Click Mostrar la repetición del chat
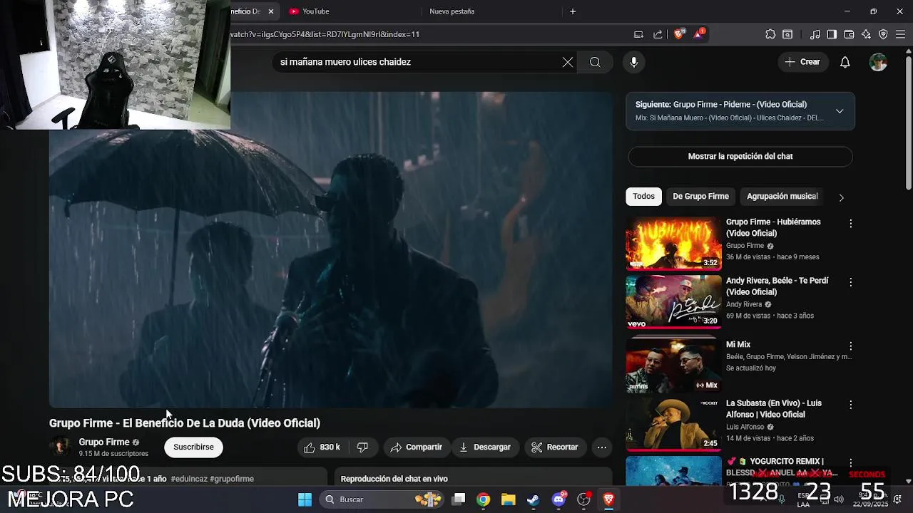This screenshot has width=913, height=513. (740, 156)
